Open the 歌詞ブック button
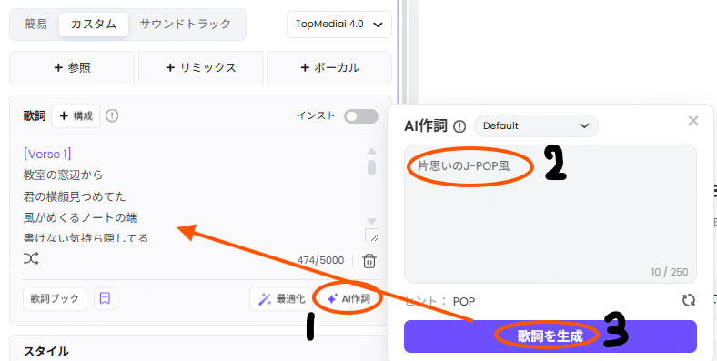717x361 pixels. coord(55,299)
